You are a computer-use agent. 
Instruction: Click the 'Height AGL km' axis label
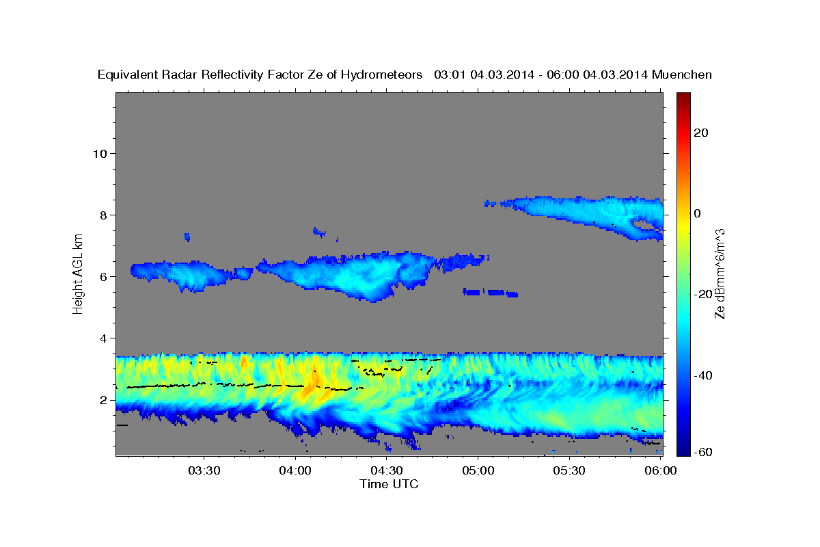click(x=78, y=273)
